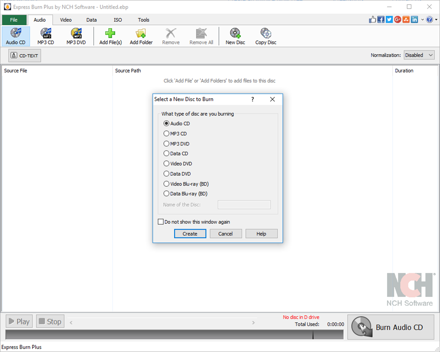Screen dimensions: 440x352
Task: Close the Select a New Disc dialog
Action: pos(272,99)
